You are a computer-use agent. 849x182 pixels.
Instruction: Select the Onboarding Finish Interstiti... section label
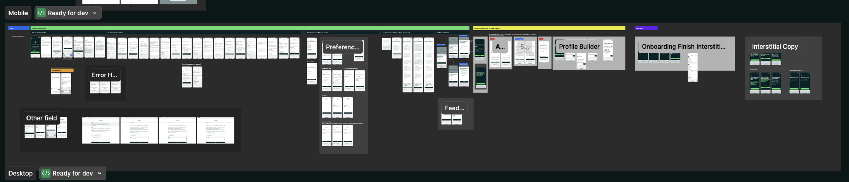click(x=683, y=47)
